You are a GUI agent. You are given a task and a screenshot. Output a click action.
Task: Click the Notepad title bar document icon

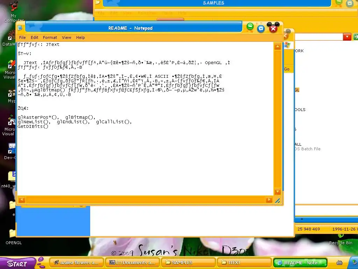coord(20,28)
